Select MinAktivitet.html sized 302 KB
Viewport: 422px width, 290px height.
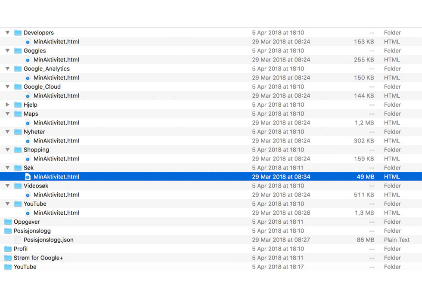tap(56, 141)
